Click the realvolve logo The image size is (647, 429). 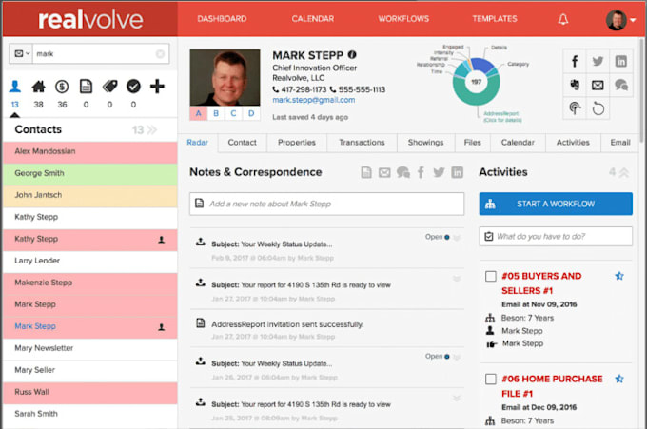(90, 20)
